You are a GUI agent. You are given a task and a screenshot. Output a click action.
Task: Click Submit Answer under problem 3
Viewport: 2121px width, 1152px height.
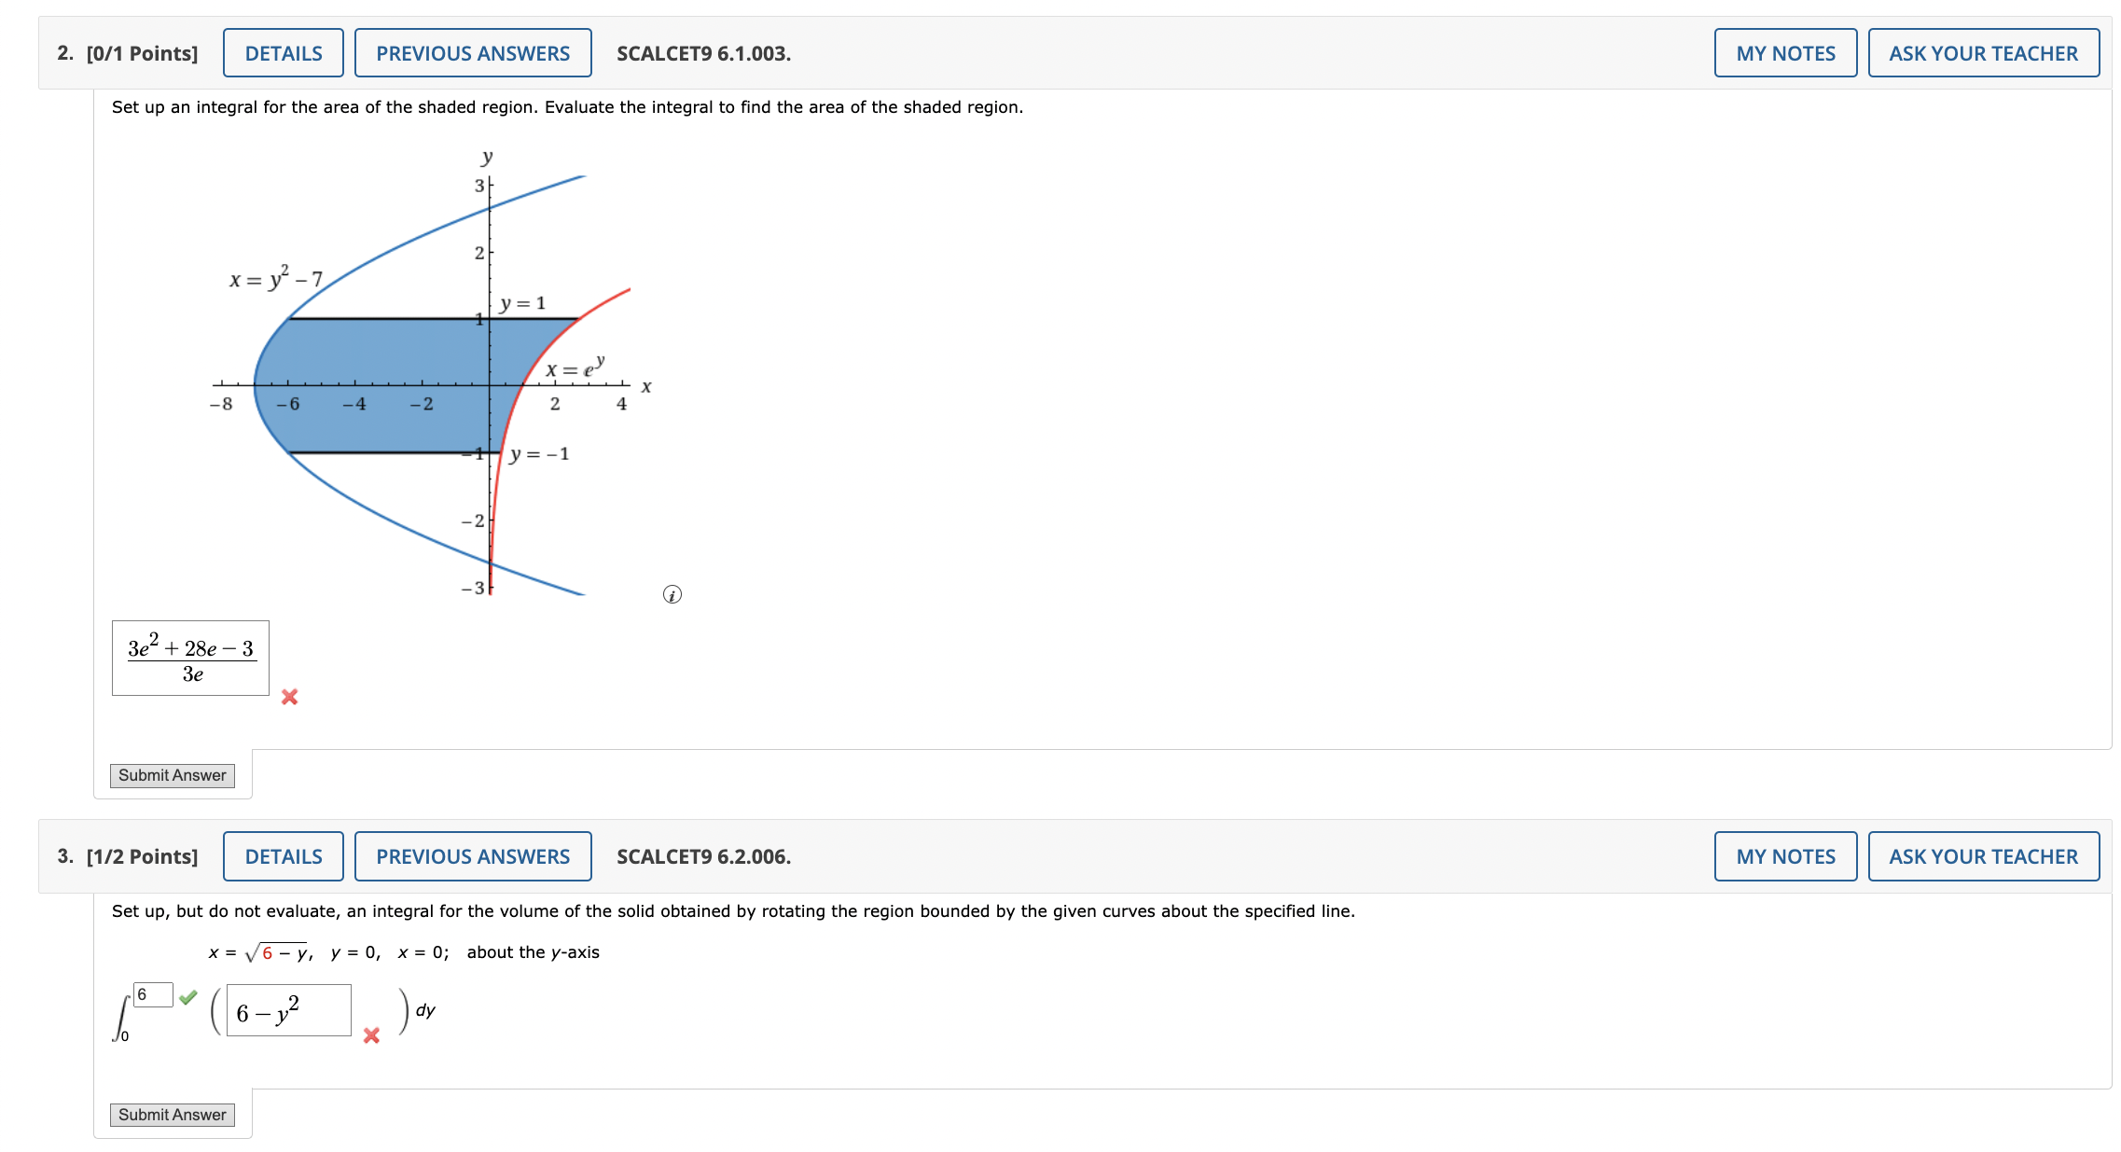coord(172,1114)
